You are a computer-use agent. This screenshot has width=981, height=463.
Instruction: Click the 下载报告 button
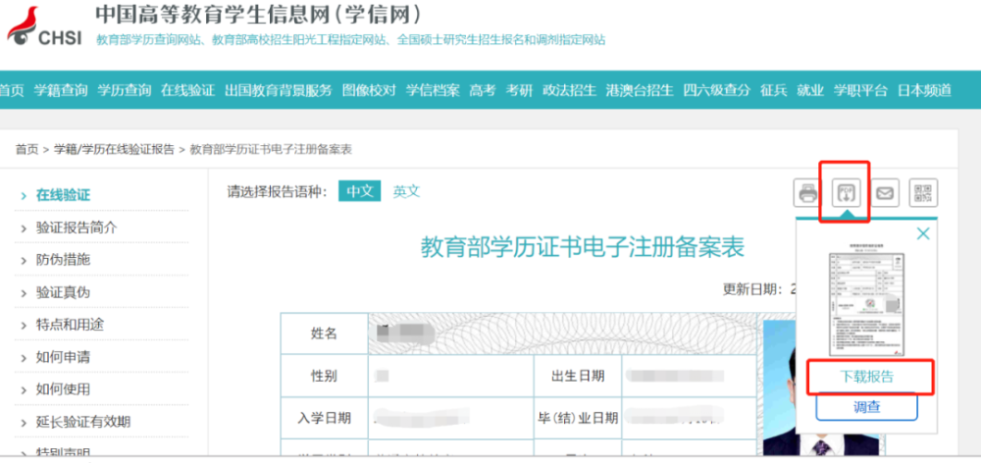(866, 377)
